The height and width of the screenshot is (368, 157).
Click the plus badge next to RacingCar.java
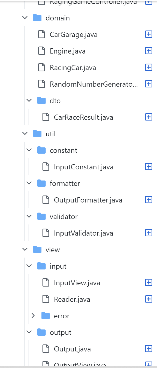point(148,67)
